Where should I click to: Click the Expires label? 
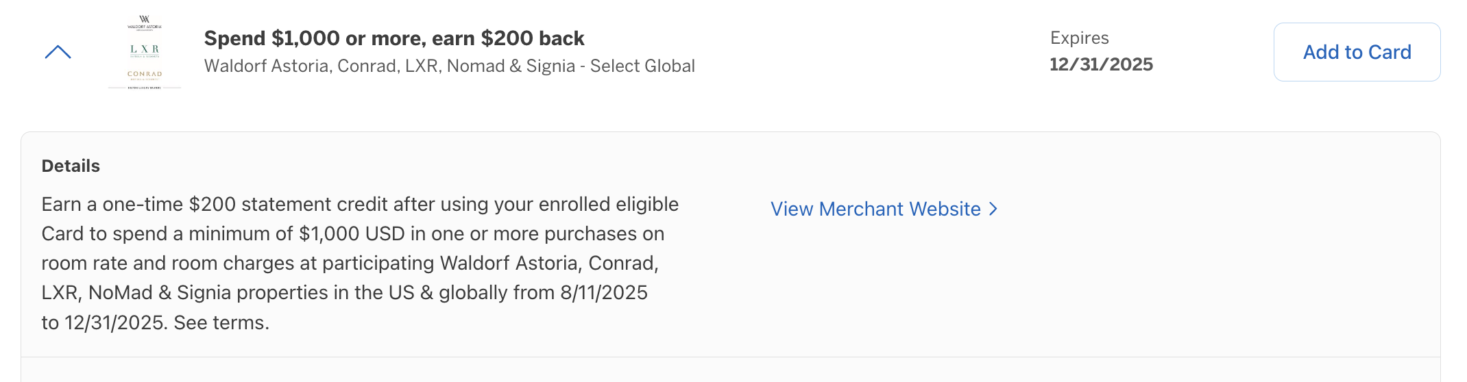[x=1079, y=38]
